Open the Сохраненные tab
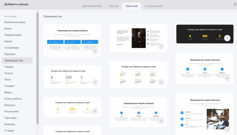Viewport: 237px width, 135px height. point(154,6)
